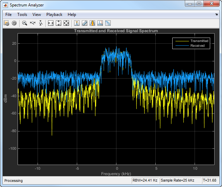Click the 10 tick label on x-axis
This screenshot has height=187, width=222.
tap(195, 168)
